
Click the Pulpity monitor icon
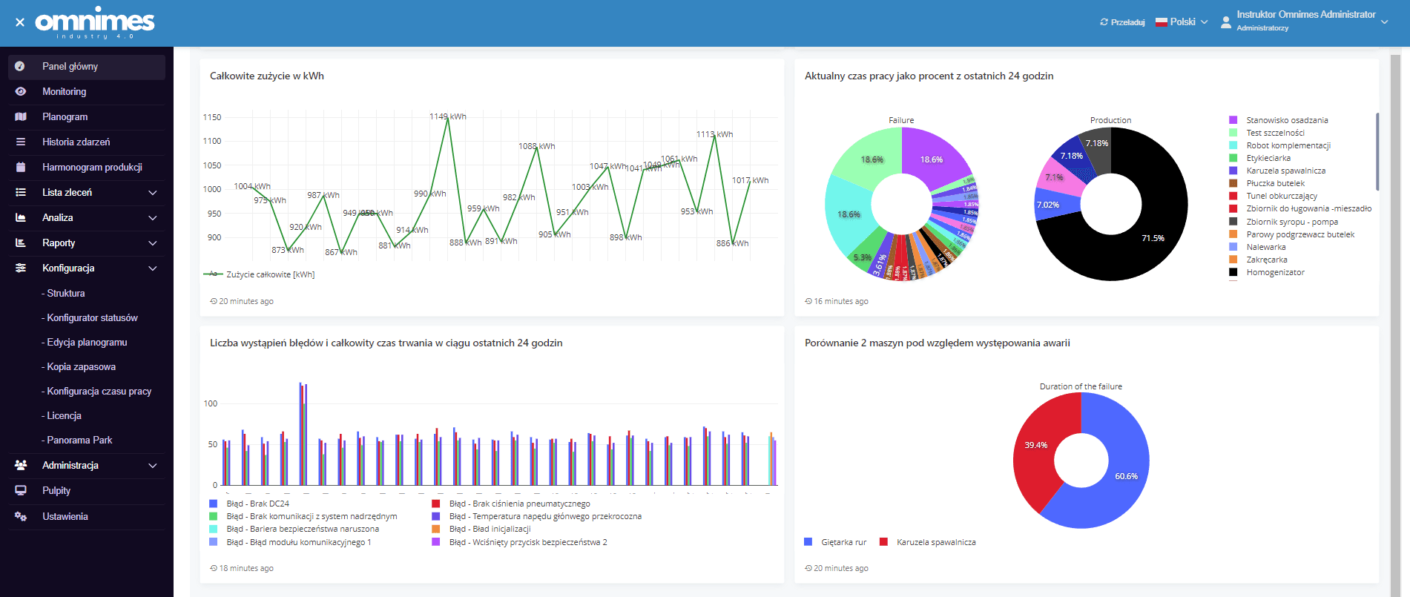pyautogui.click(x=20, y=490)
